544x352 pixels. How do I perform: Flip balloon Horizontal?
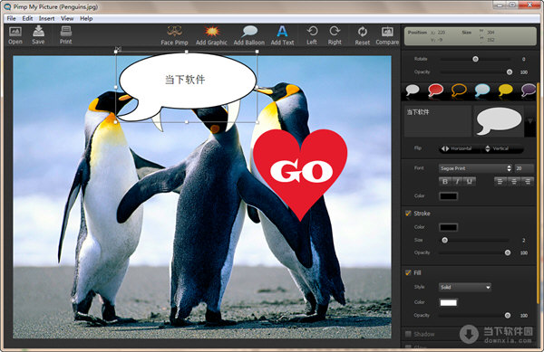tap(458, 148)
